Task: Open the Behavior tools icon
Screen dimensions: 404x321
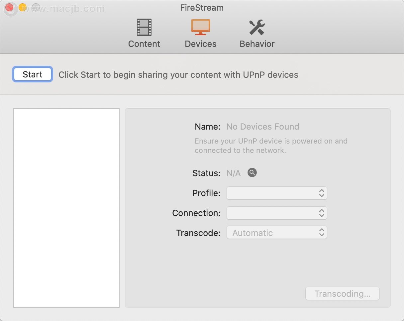Action: tap(257, 27)
